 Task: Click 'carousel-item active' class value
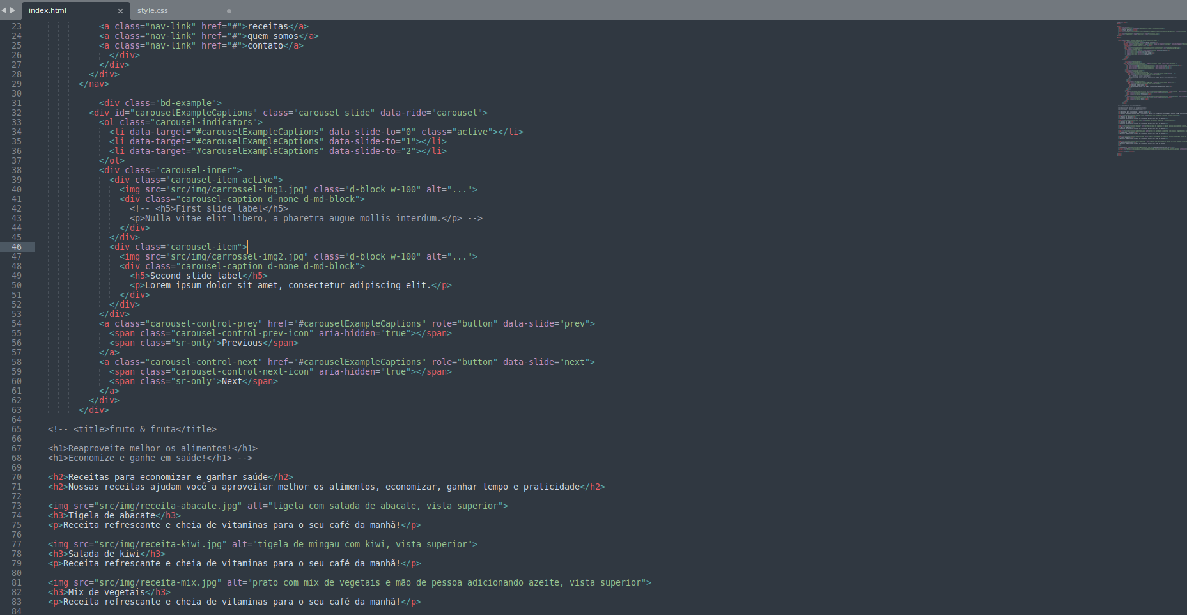point(222,180)
